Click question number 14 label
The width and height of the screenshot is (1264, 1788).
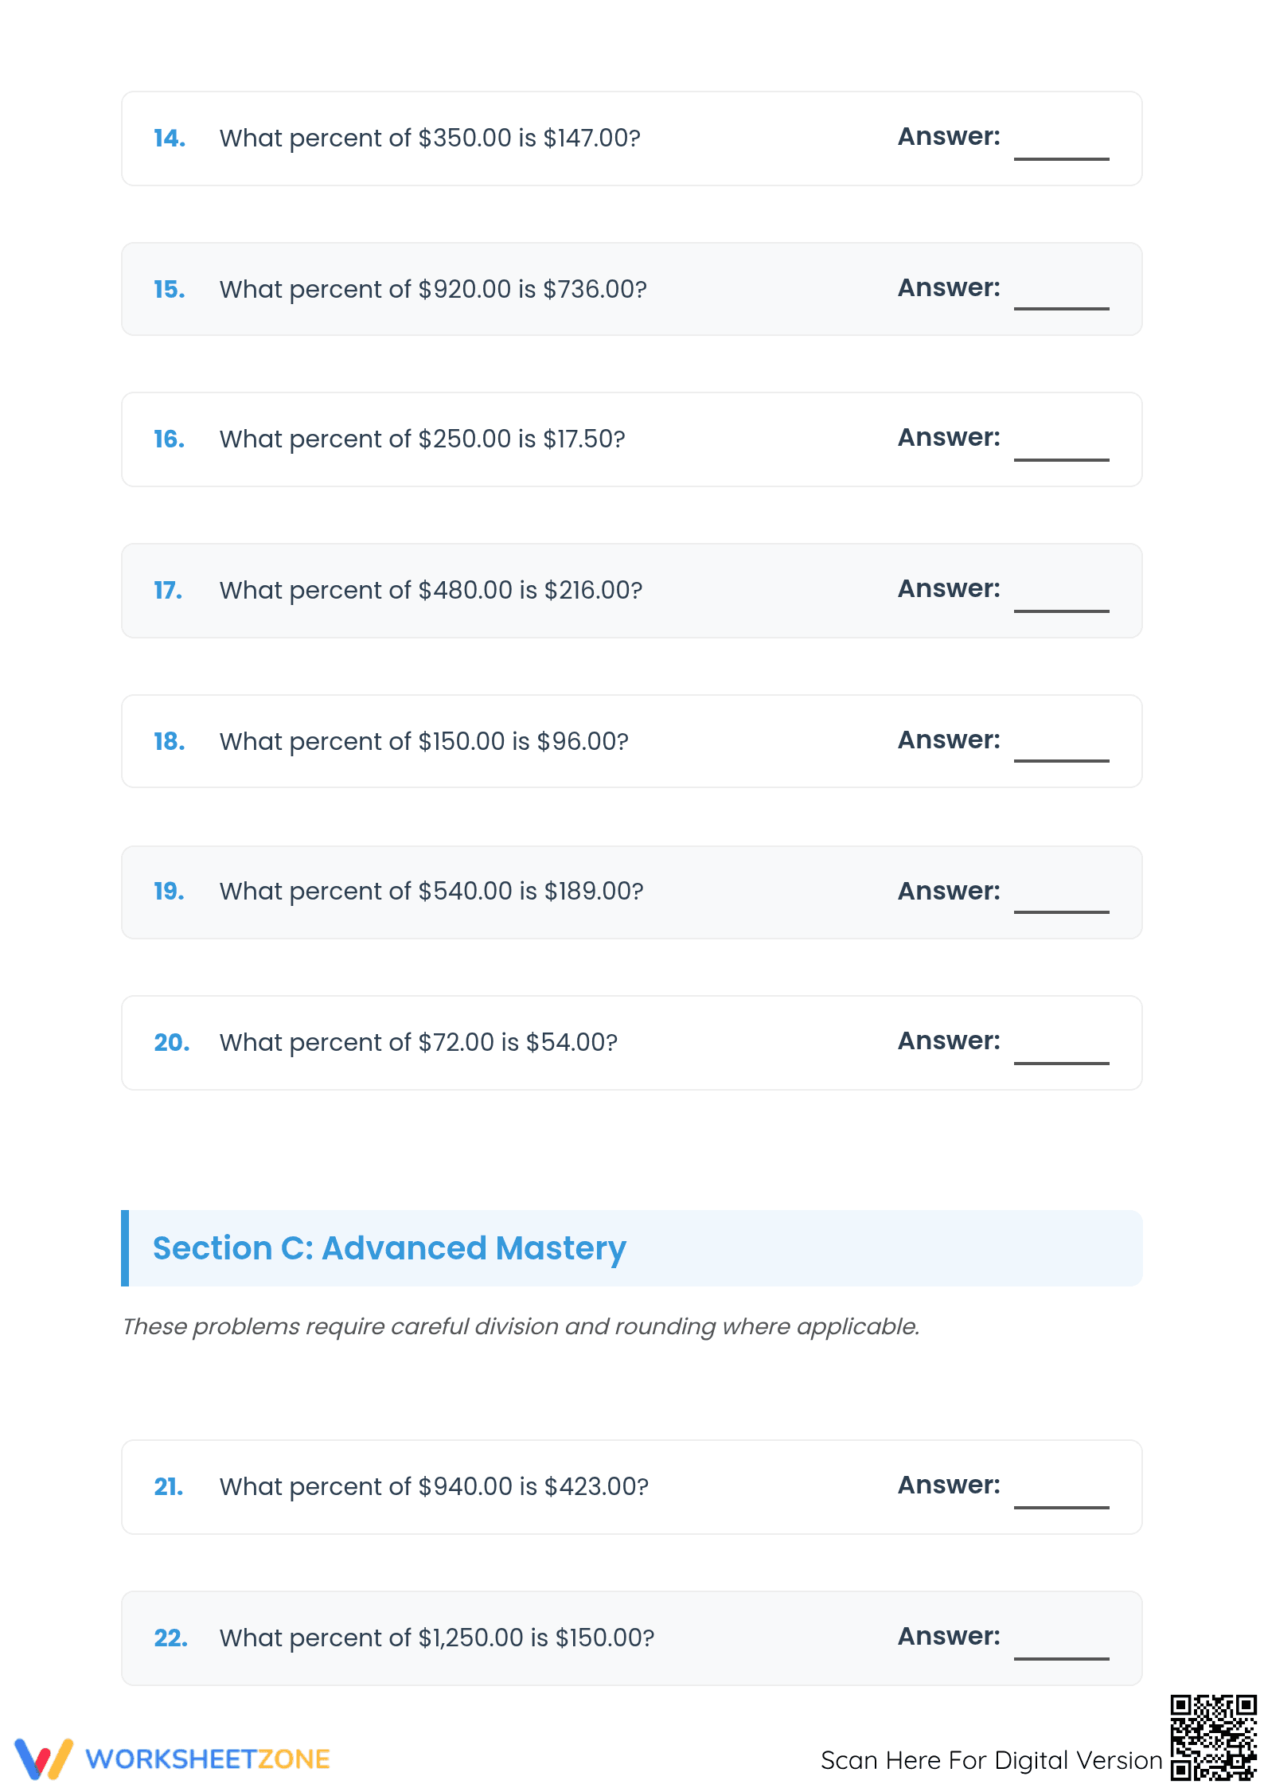(170, 139)
